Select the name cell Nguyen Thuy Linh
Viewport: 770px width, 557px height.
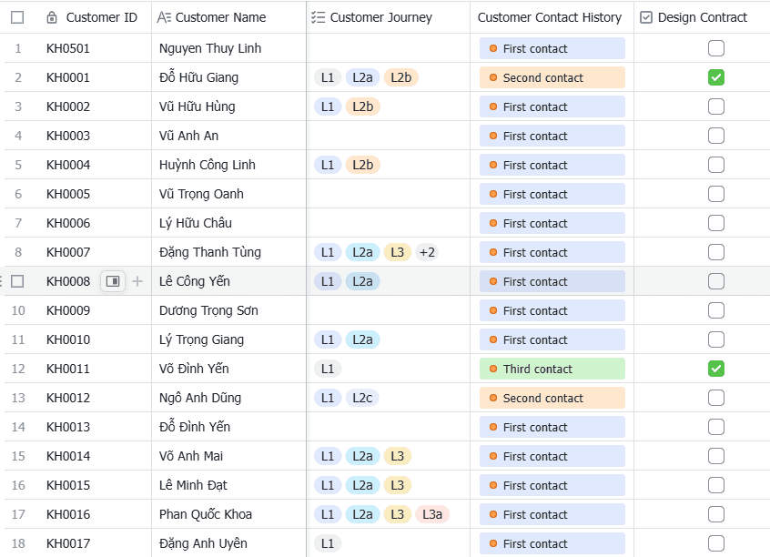coord(228,48)
